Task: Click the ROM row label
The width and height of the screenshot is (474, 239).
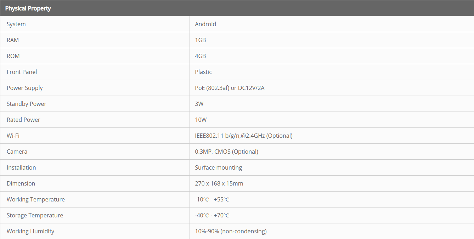Action: pos(13,56)
